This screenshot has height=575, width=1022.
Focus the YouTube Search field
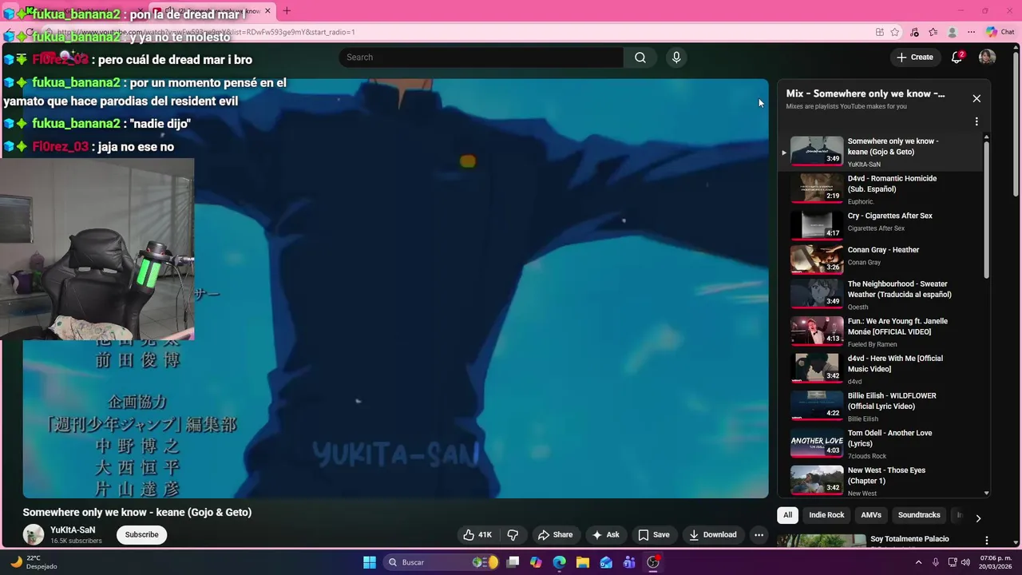point(481,57)
